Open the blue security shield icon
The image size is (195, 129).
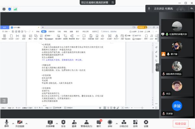click(x=10, y=9)
